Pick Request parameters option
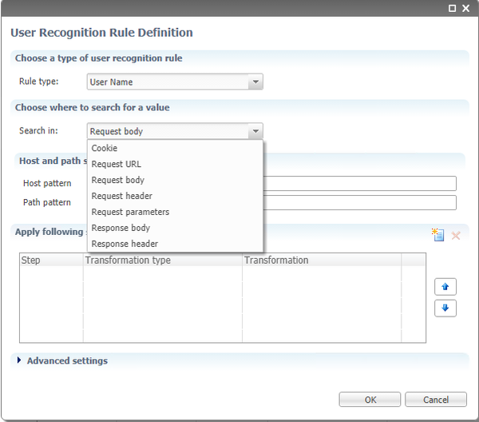Viewport: 479px width, 422px height. coord(175,212)
